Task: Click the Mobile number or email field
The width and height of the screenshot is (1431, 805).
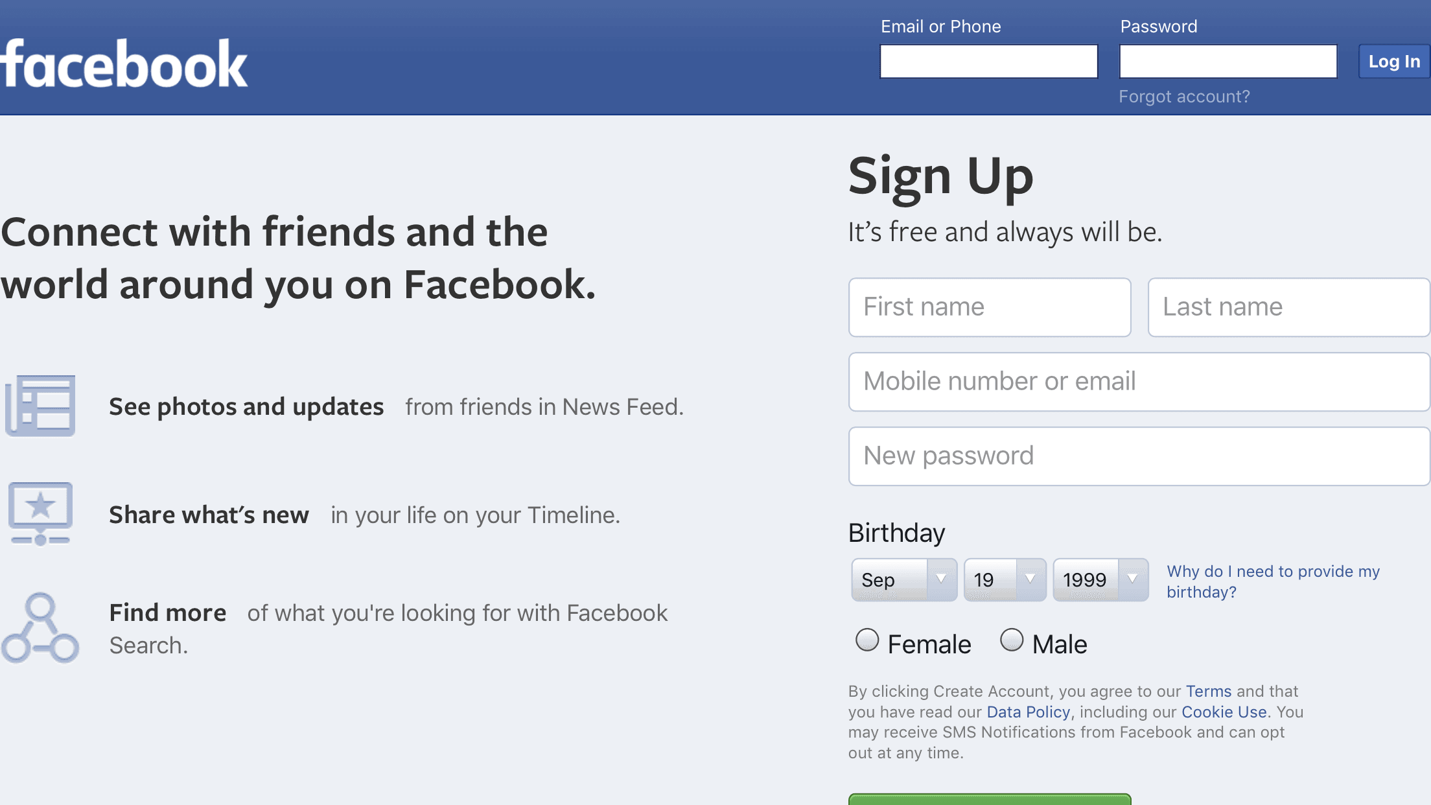Action: click(x=1139, y=382)
